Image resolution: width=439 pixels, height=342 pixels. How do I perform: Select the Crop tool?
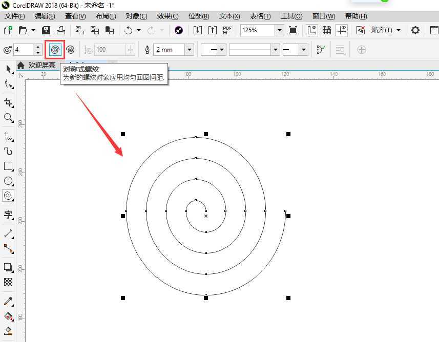point(8,102)
